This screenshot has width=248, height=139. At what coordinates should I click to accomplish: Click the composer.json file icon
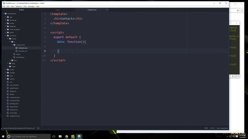tap(8, 97)
